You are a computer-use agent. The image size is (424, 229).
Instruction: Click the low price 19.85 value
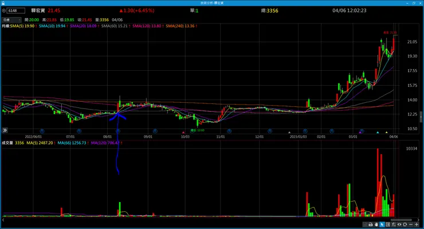(x=69, y=20)
